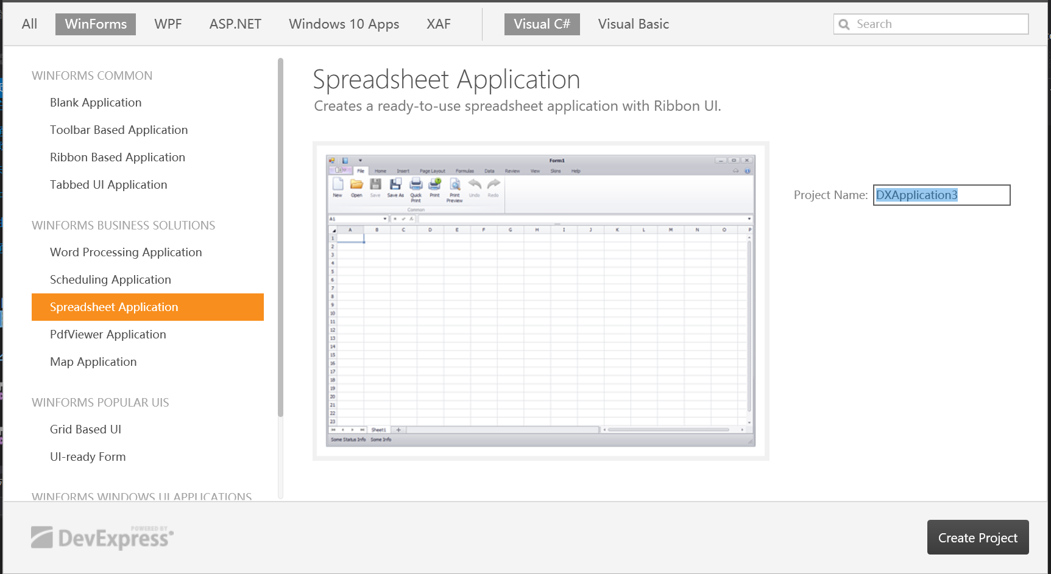
Task: Go to the Windows 10 Apps tab
Action: tap(344, 24)
